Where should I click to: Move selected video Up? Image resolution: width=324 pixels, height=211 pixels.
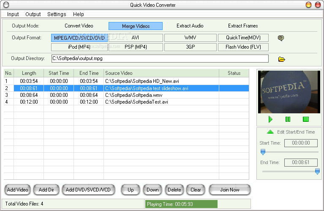pos(131,190)
